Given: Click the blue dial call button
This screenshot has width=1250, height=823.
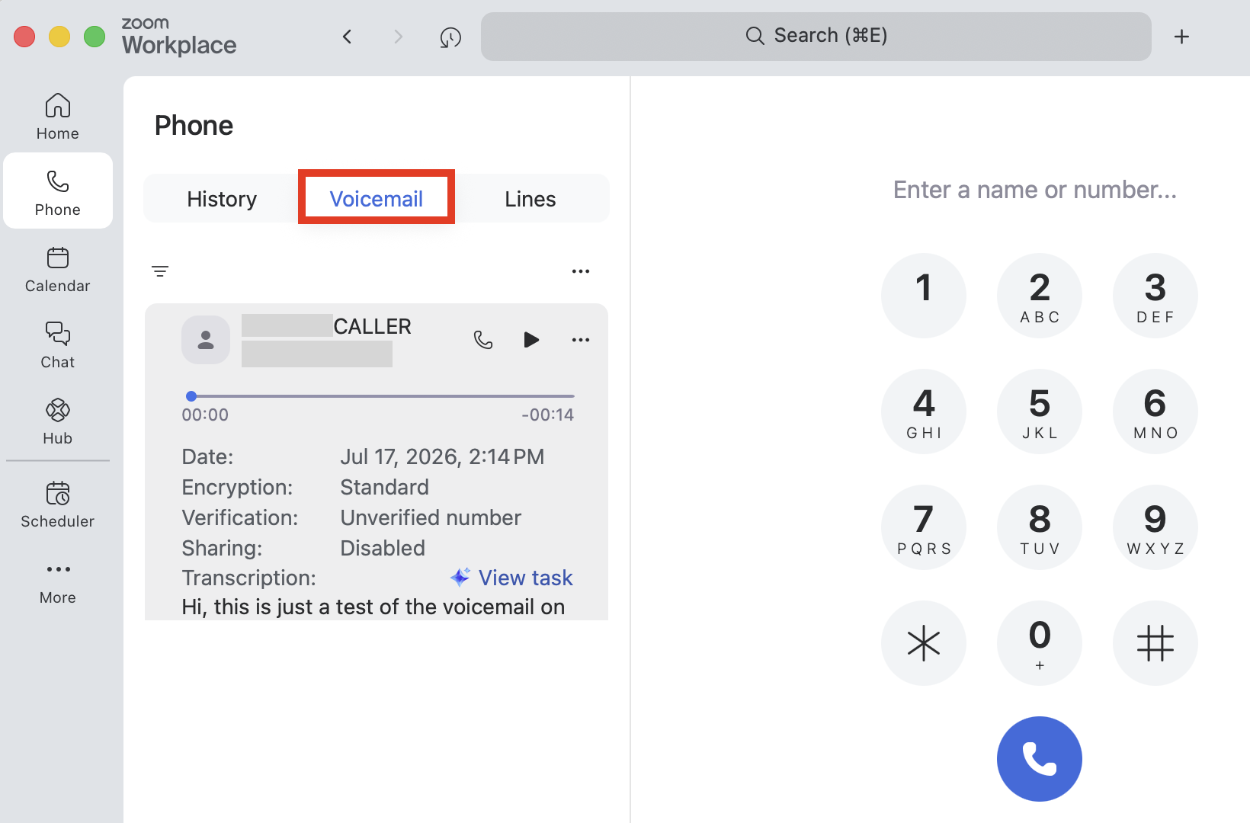Looking at the screenshot, I should [x=1040, y=759].
